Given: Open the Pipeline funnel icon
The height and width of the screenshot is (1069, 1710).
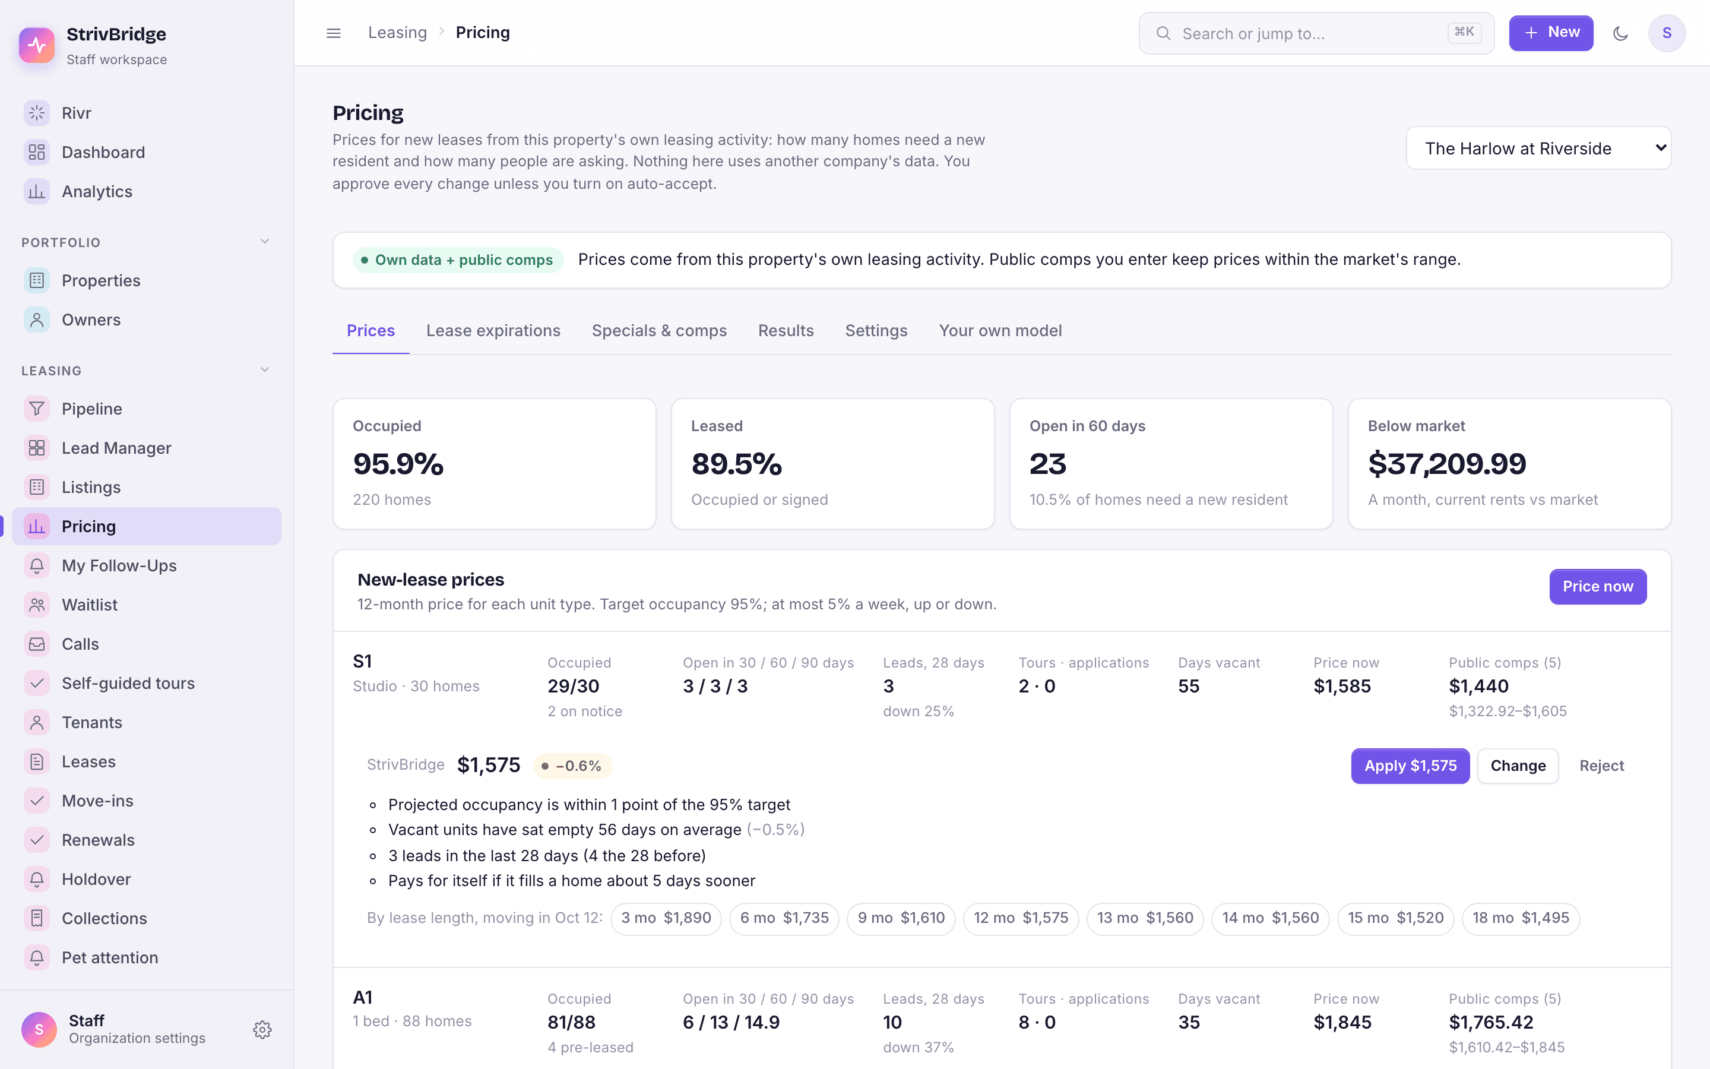Looking at the screenshot, I should pos(37,409).
